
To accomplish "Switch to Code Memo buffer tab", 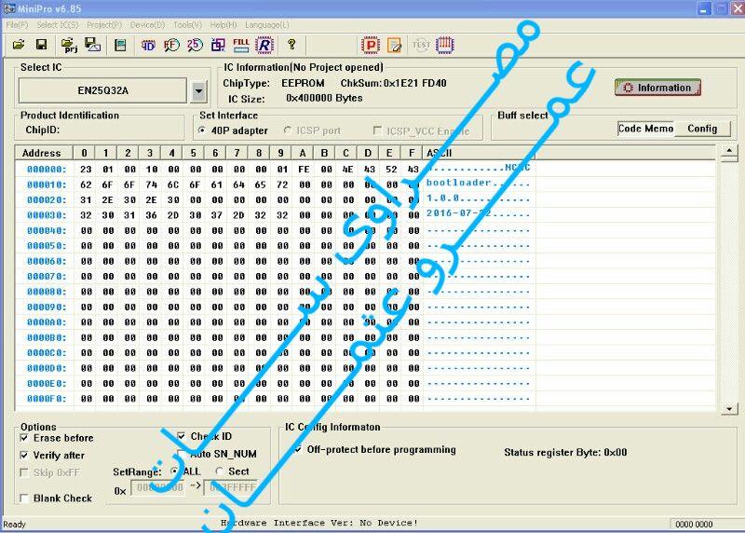I will tap(645, 129).
